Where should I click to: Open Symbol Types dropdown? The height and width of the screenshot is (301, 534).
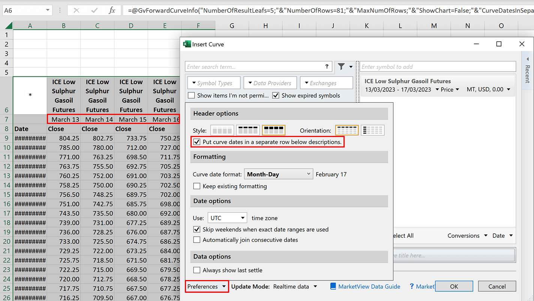pos(214,83)
